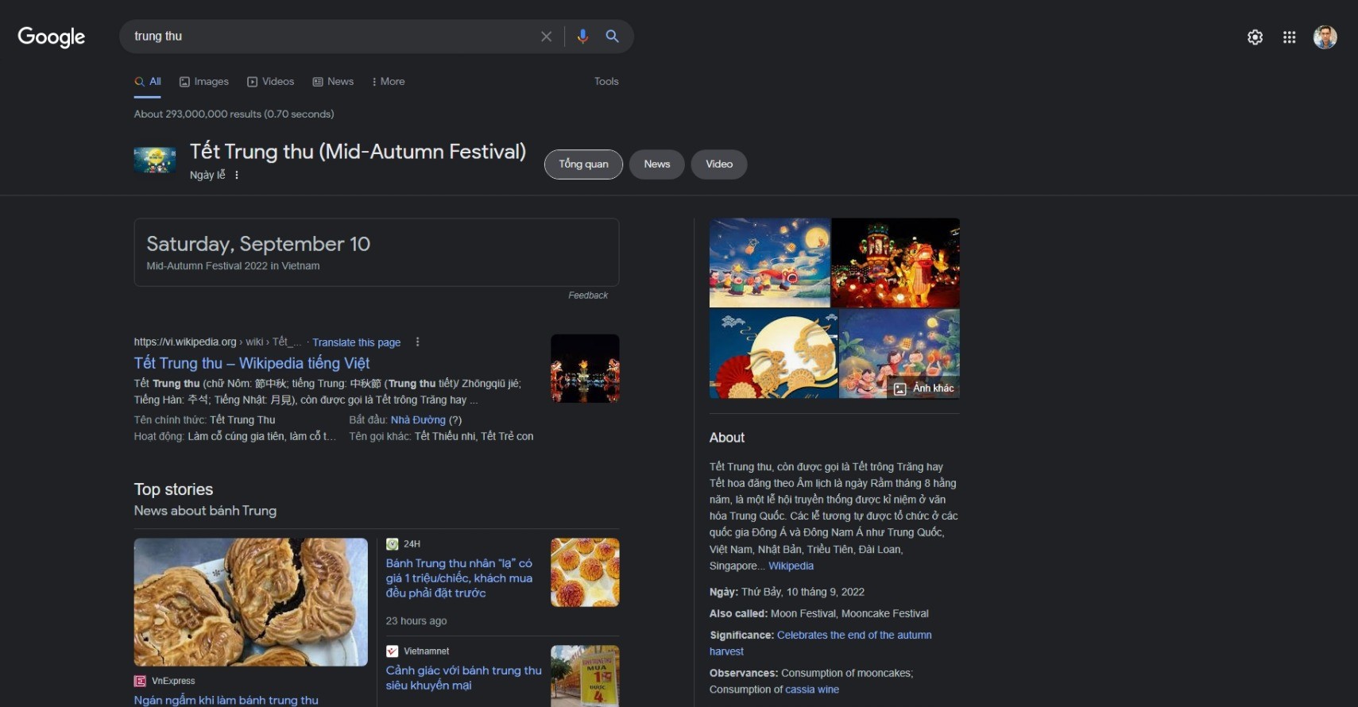Click the Google logo
This screenshot has width=1358, height=707.
51,37
